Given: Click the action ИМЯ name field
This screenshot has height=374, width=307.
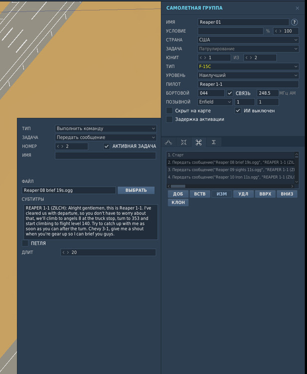Looking at the screenshot, I should [x=106, y=155].
